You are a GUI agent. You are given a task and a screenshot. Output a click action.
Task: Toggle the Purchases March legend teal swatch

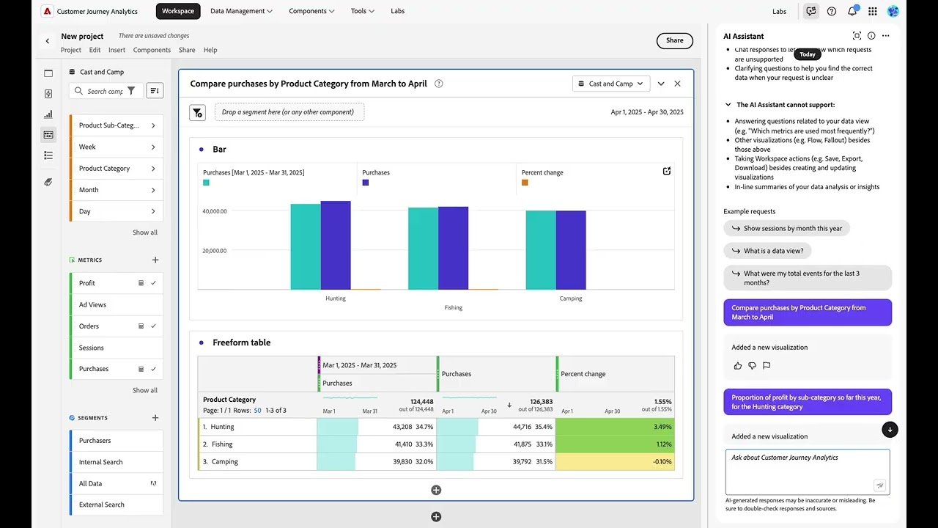point(207,183)
